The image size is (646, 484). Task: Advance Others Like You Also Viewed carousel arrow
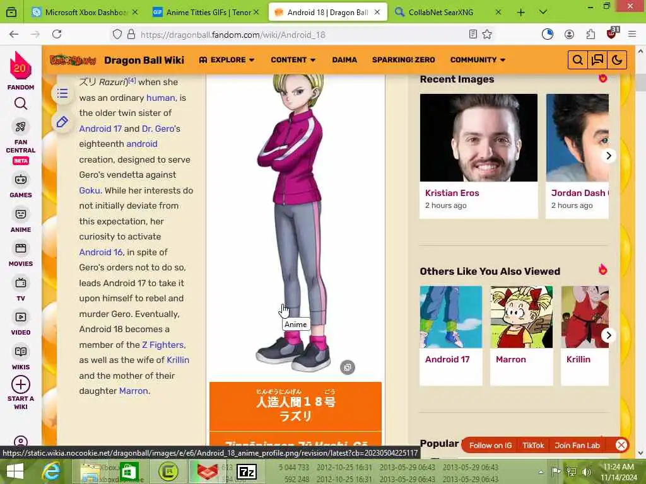click(609, 335)
